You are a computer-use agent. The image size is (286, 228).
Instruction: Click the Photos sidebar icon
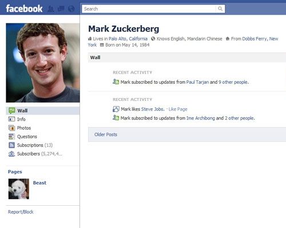tap(11, 128)
